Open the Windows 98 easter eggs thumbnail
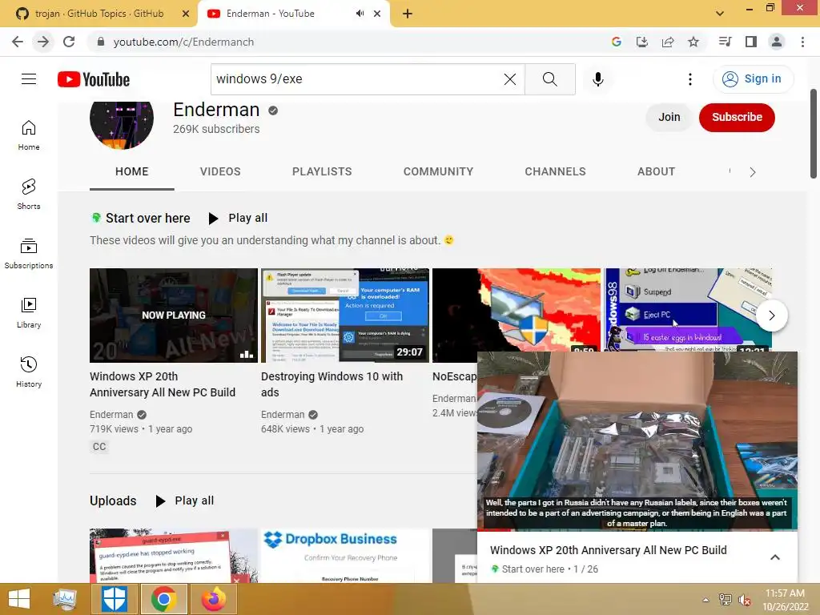820x615 pixels. click(x=688, y=310)
